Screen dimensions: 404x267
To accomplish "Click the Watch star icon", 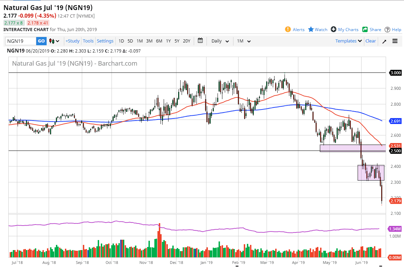I will pos(311,29).
